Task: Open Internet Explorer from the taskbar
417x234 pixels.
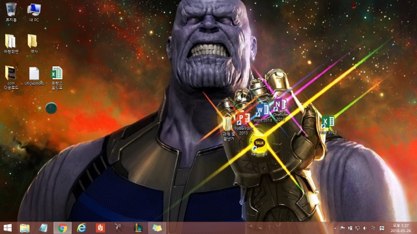Action: (x=81, y=228)
